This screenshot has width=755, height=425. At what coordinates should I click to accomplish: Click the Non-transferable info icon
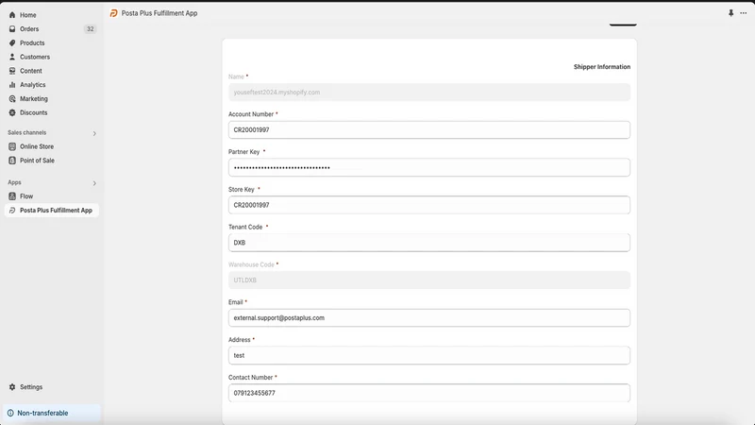coord(10,413)
